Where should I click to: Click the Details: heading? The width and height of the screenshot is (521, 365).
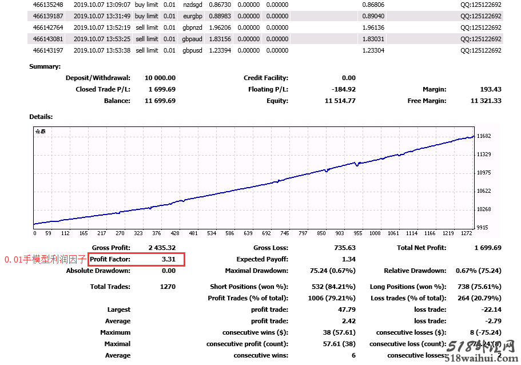pyautogui.click(x=41, y=117)
